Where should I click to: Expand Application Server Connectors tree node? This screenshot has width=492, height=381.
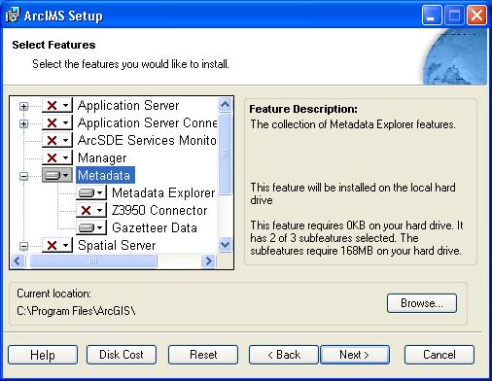tap(23, 123)
